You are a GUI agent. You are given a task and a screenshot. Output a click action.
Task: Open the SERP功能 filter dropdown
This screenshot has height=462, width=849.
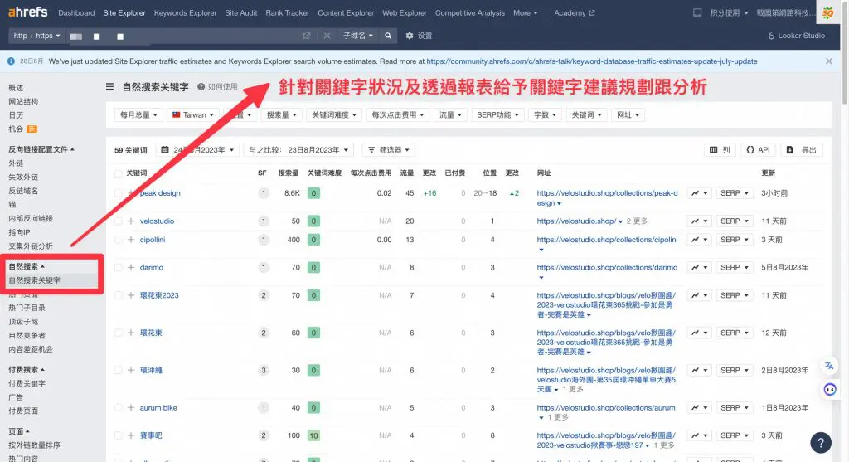tap(497, 114)
